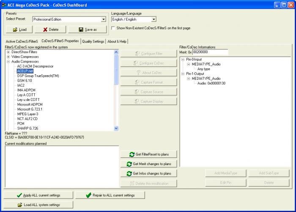
Task: Click Get FilterReset to plans
Action: point(149,154)
